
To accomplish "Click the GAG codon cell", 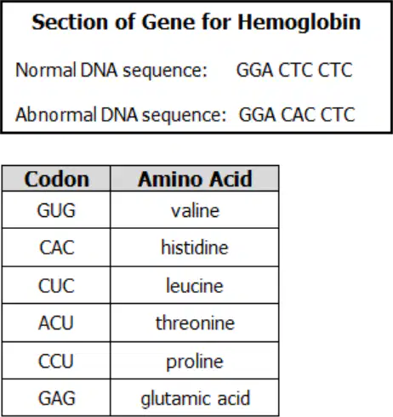I will click(56, 397).
